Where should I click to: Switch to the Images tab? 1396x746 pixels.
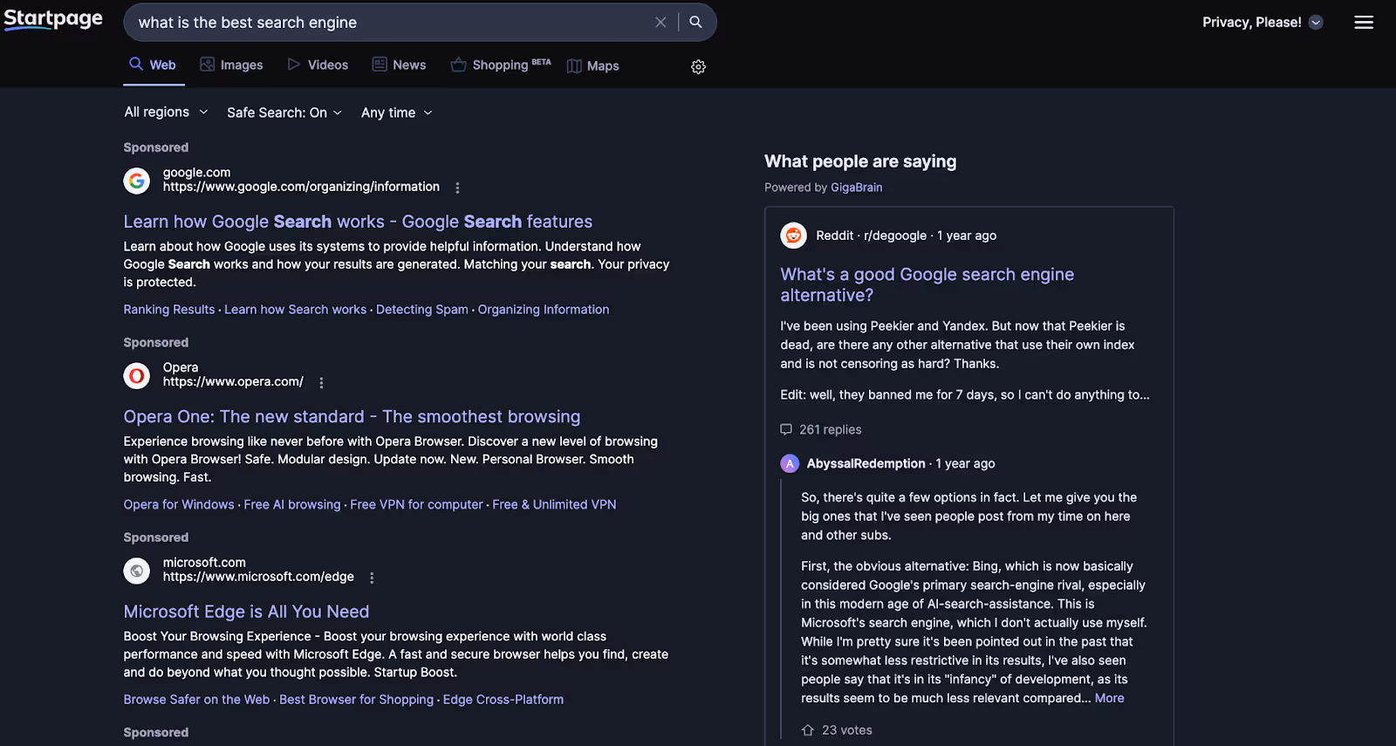click(231, 65)
